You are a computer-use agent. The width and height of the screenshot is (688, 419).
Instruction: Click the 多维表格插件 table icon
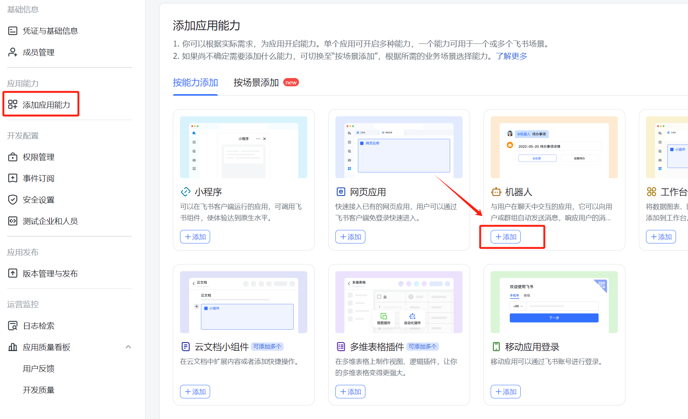(x=341, y=347)
